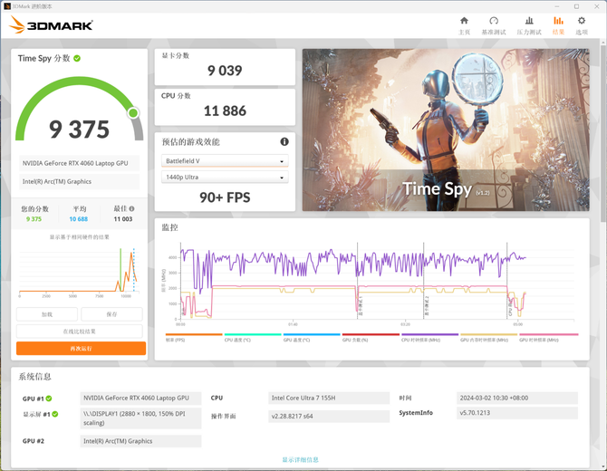Viewport: 607px width, 471px height.
Task: Open the Home tab (主页)
Action: coord(464,25)
